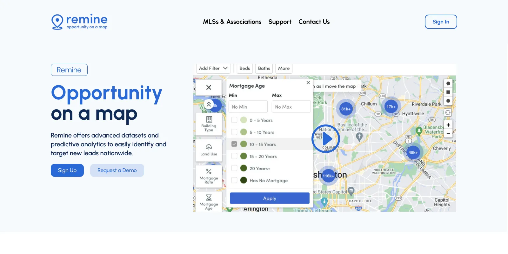Click the Basilica National Shrine map pin
This screenshot has height=254, width=508.
(x=359, y=137)
